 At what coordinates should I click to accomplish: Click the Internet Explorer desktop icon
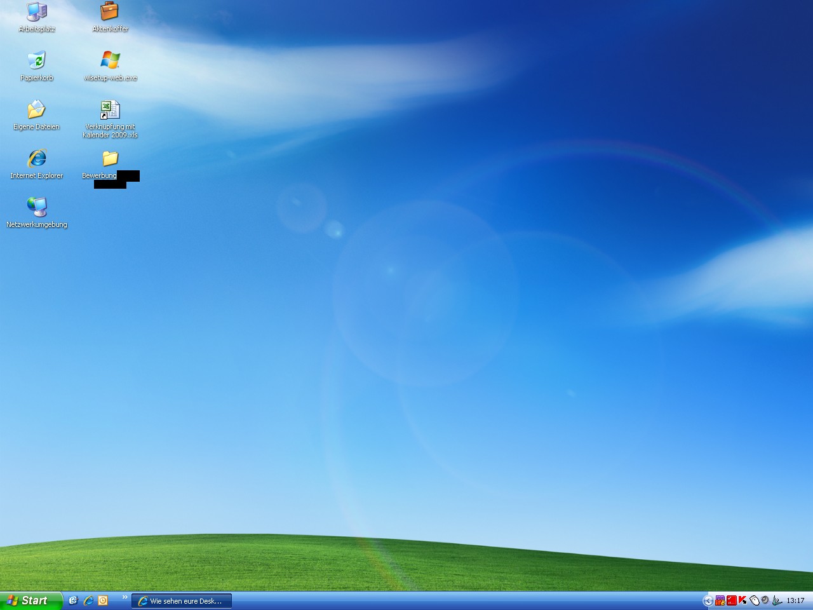click(37, 159)
